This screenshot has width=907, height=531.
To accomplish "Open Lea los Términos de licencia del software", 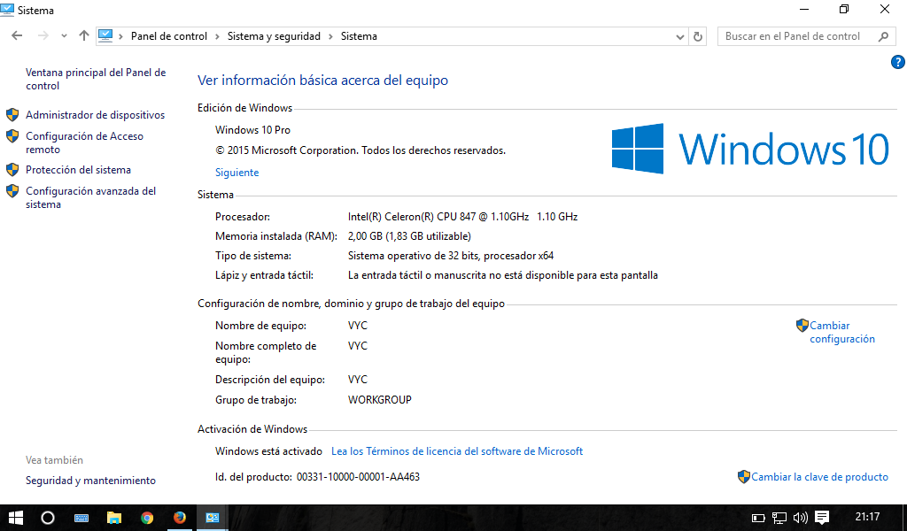I will click(x=457, y=451).
